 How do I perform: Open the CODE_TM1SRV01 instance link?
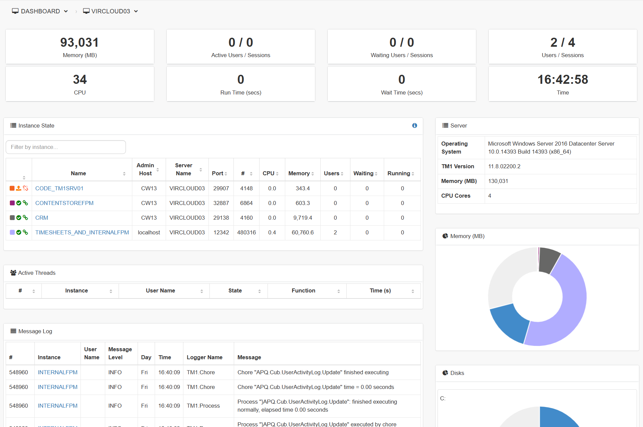[x=59, y=188]
